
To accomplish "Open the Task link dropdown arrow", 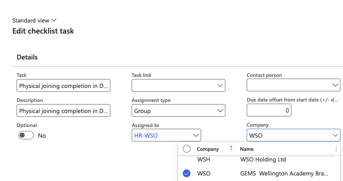I will click(220, 85).
